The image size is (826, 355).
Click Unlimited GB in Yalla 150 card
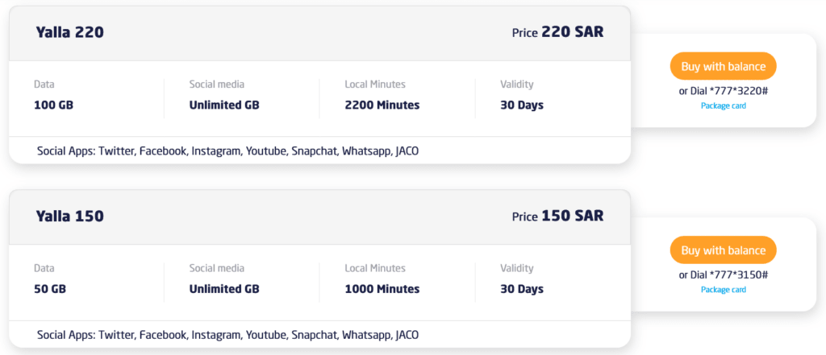[224, 289]
